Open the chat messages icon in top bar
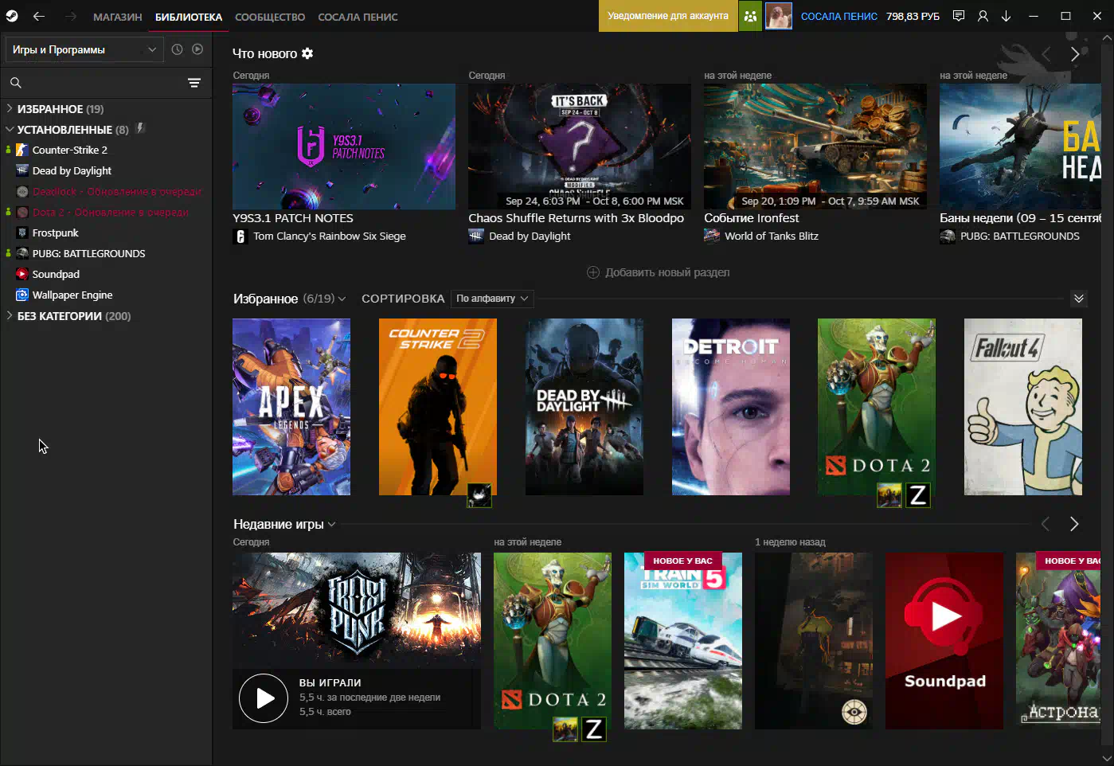 [959, 16]
